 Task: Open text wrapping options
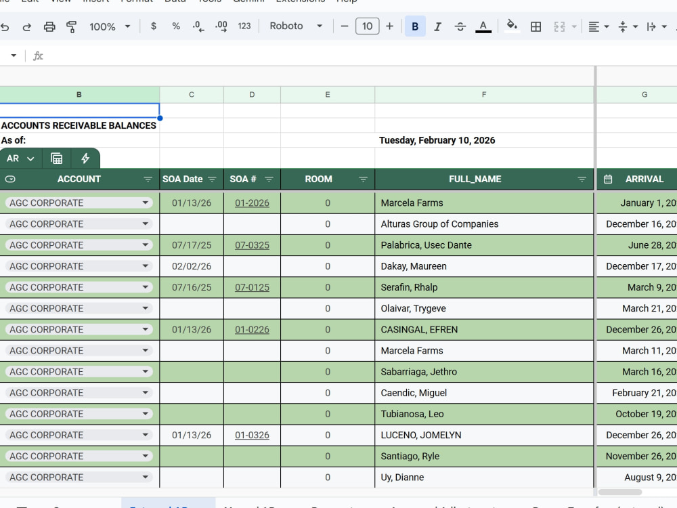[656, 27]
